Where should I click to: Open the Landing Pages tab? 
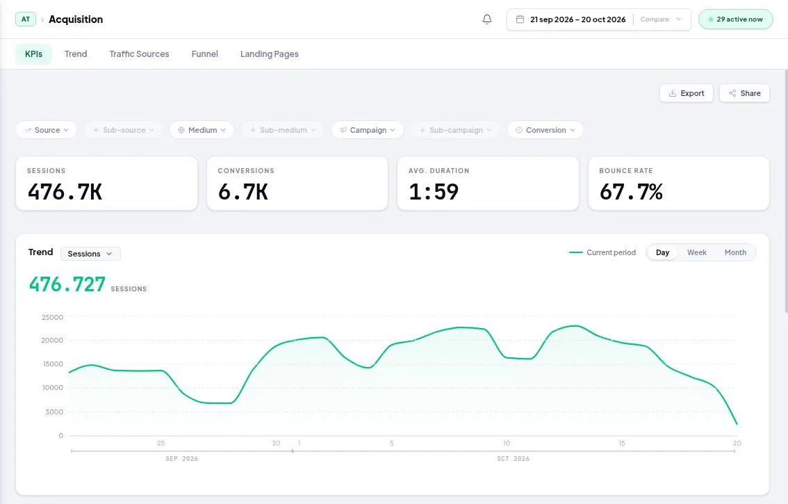coord(270,54)
